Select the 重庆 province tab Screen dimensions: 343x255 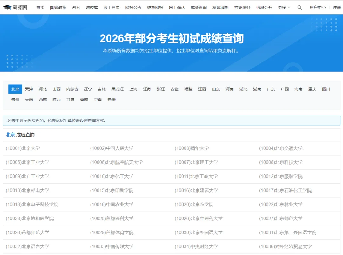tap(313, 89)
